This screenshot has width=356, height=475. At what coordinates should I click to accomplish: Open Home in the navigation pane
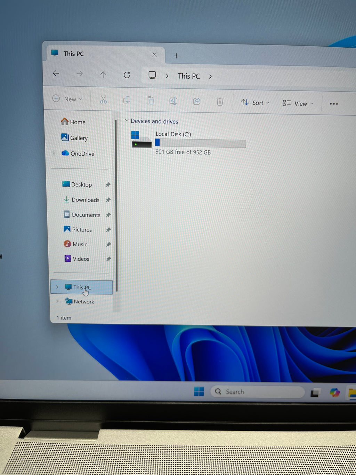tap(73, 122)
